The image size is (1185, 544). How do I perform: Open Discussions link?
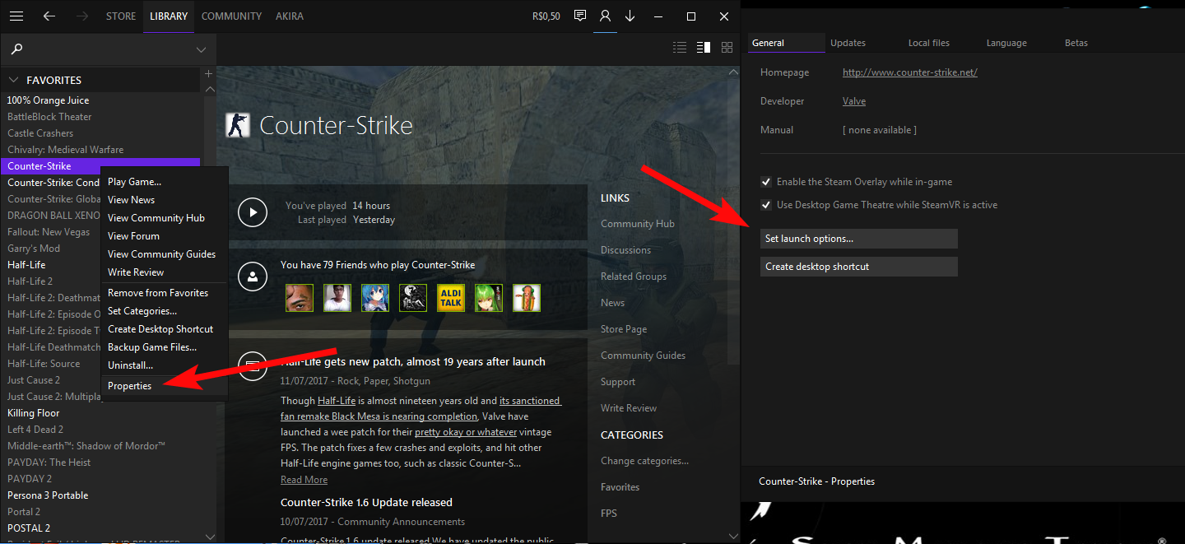tap(625, 250)
